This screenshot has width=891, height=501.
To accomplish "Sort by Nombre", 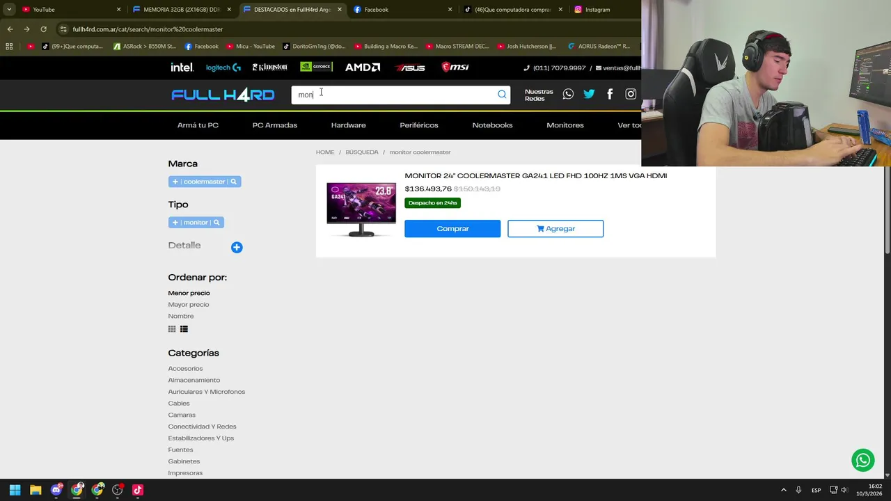I will coord(181,316).
